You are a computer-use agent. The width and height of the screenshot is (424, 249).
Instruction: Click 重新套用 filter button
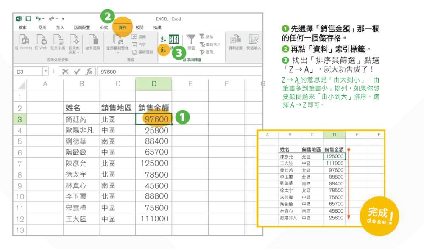(x=210, y=44)
